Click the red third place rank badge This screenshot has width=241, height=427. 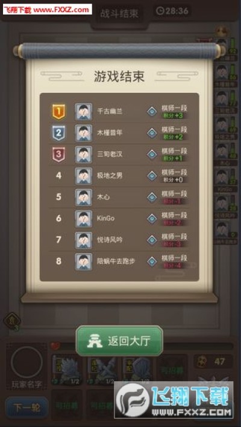pyautogui.click(x=58, y=155)
